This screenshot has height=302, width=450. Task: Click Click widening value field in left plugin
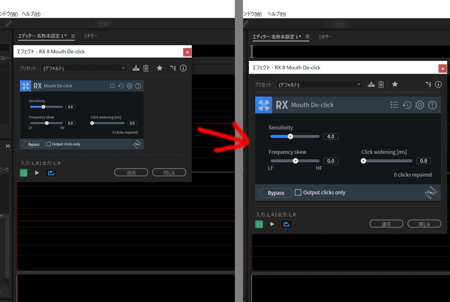tap(132, 123)
